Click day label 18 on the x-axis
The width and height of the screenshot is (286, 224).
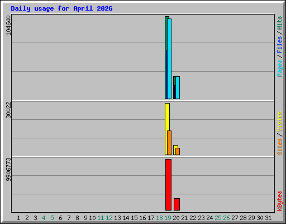pyautogui.click(x=159, y=218)
